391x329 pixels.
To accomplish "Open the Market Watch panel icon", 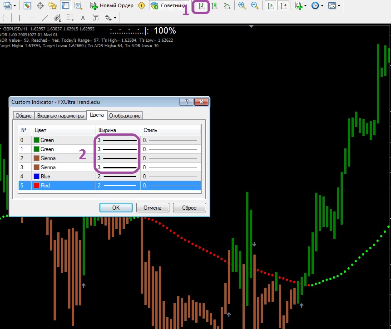I will click(27, 5).
